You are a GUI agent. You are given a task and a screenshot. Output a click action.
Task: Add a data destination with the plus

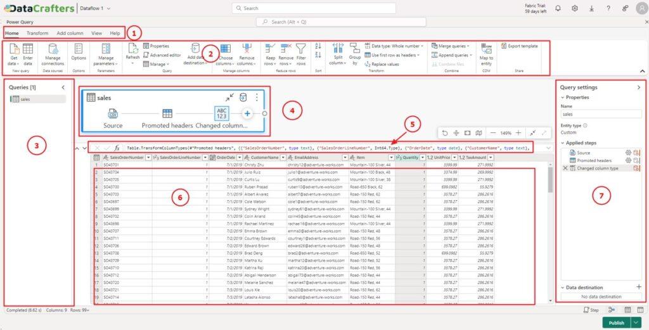639,287
